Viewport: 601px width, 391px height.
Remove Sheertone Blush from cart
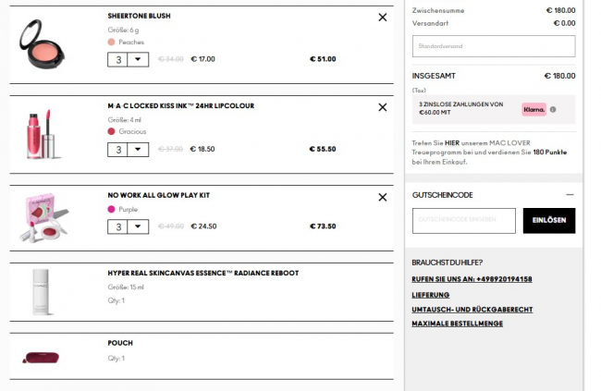(x=383, y=18)
